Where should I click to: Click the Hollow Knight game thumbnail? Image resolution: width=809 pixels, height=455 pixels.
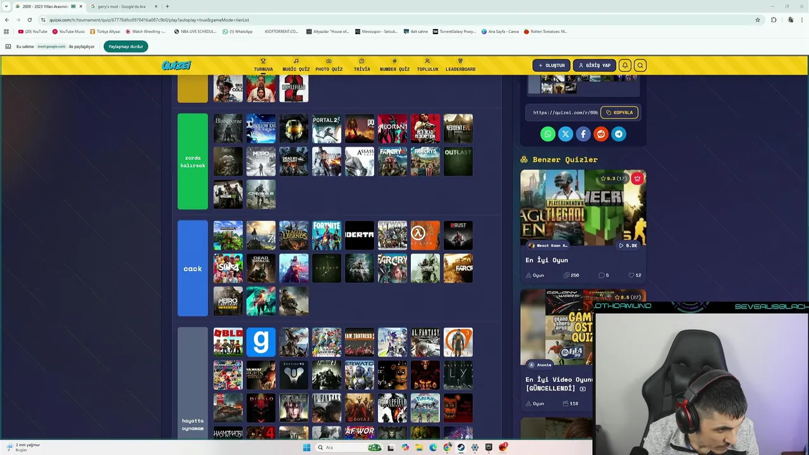pyautogui.click(x=261, y=128)
